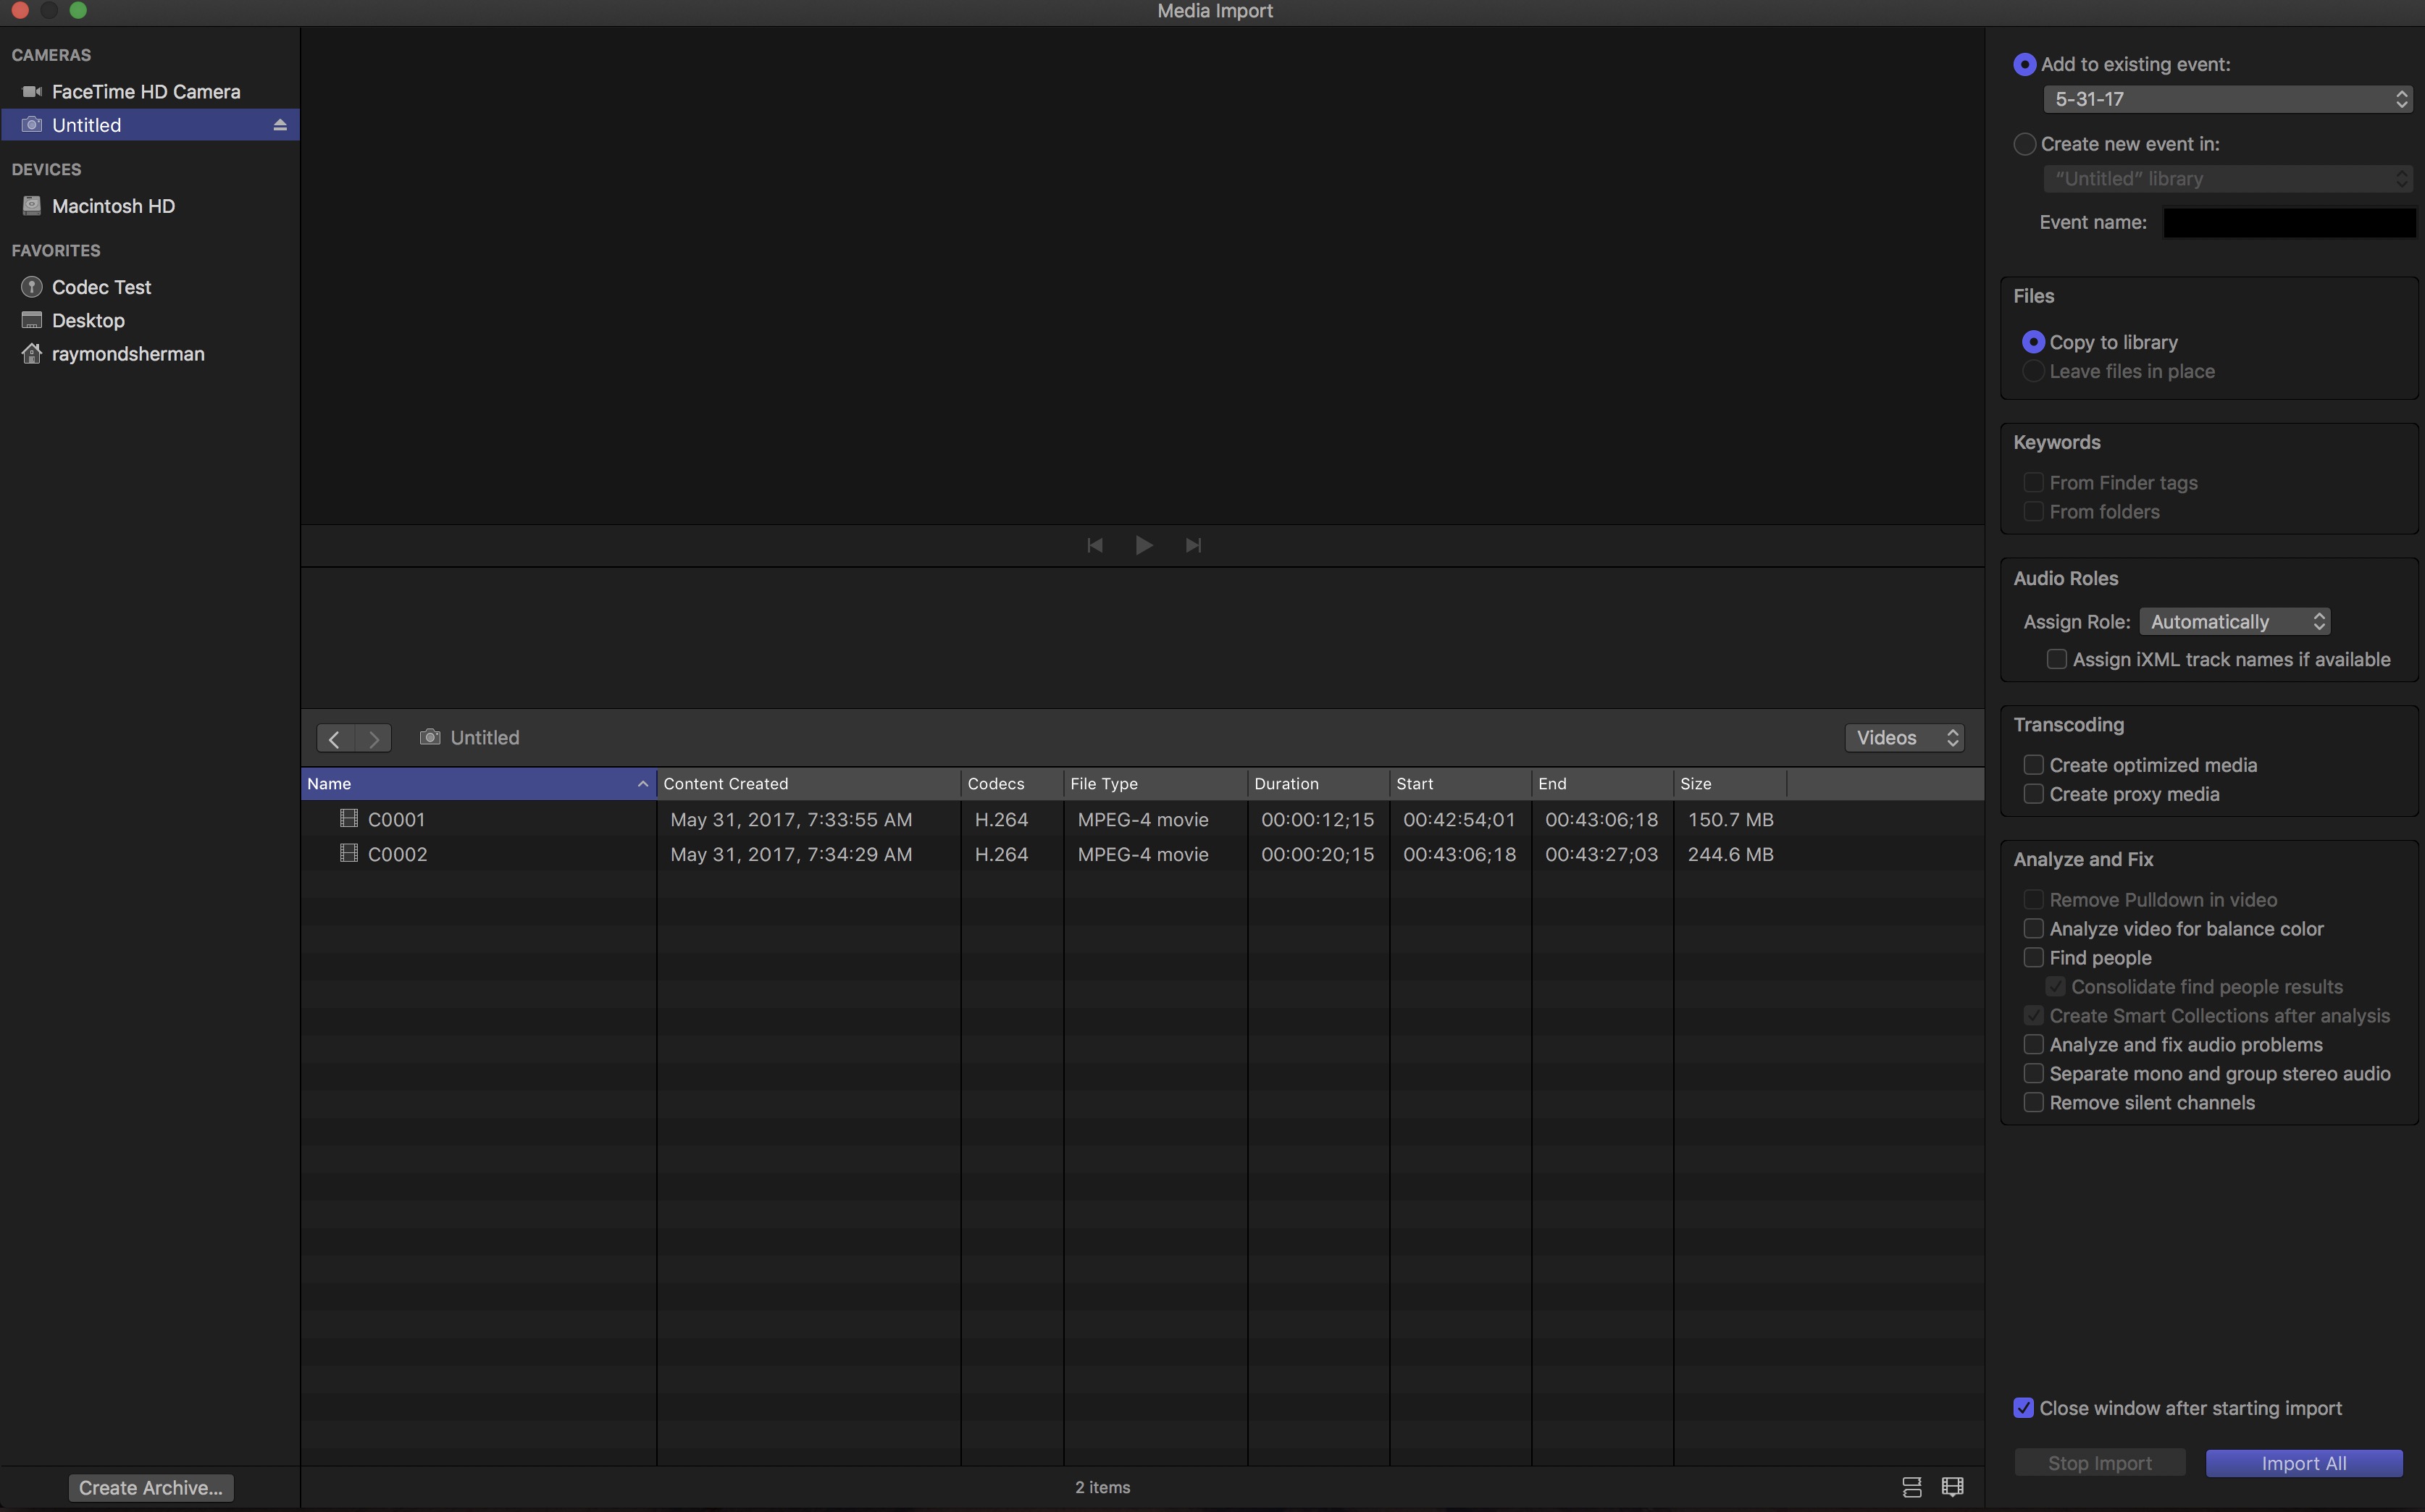The image size is (2425, 1512).
Task: Enable Analyze video for balance color
Action: [x=2033, y=929]
